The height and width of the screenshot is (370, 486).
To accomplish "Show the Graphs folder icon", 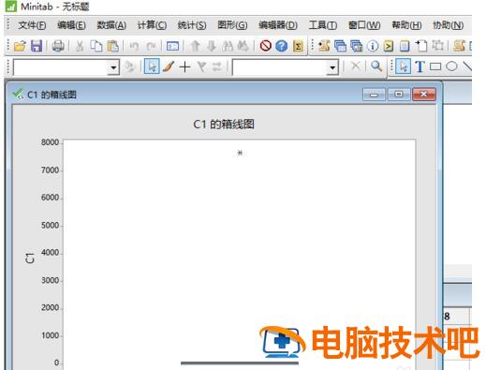I will (356, 46).
